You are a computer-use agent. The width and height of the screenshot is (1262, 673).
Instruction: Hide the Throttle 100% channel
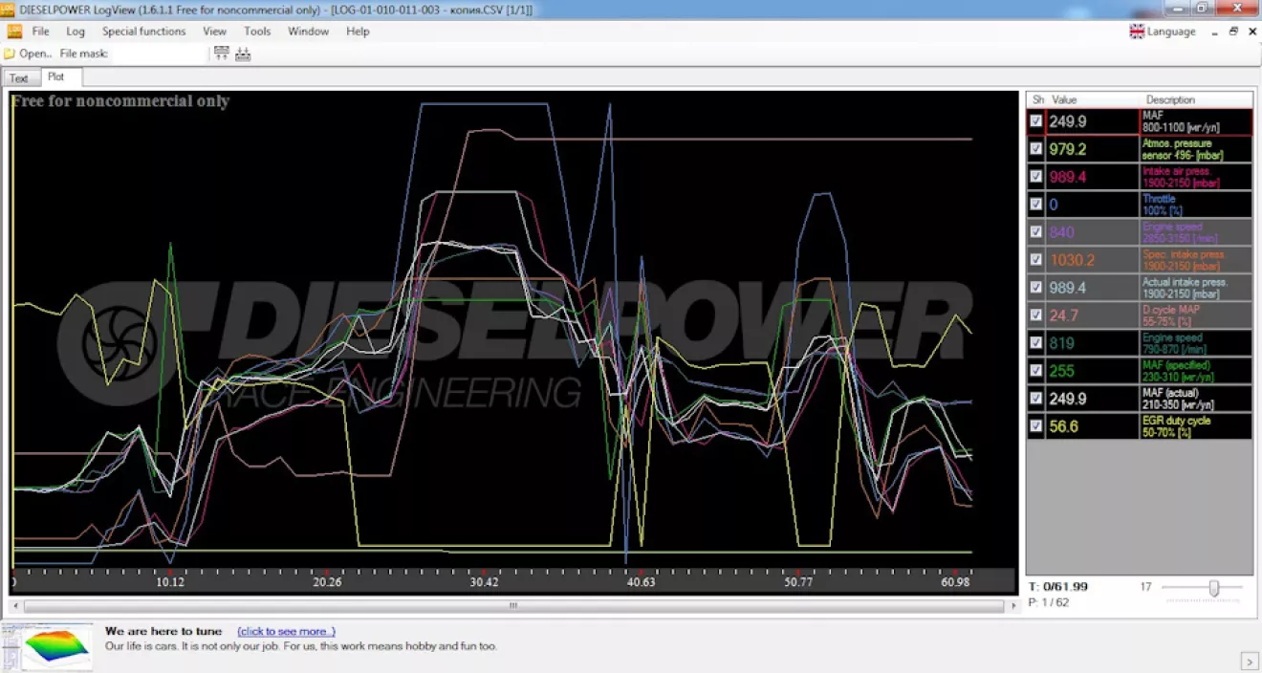(1036, 205)
